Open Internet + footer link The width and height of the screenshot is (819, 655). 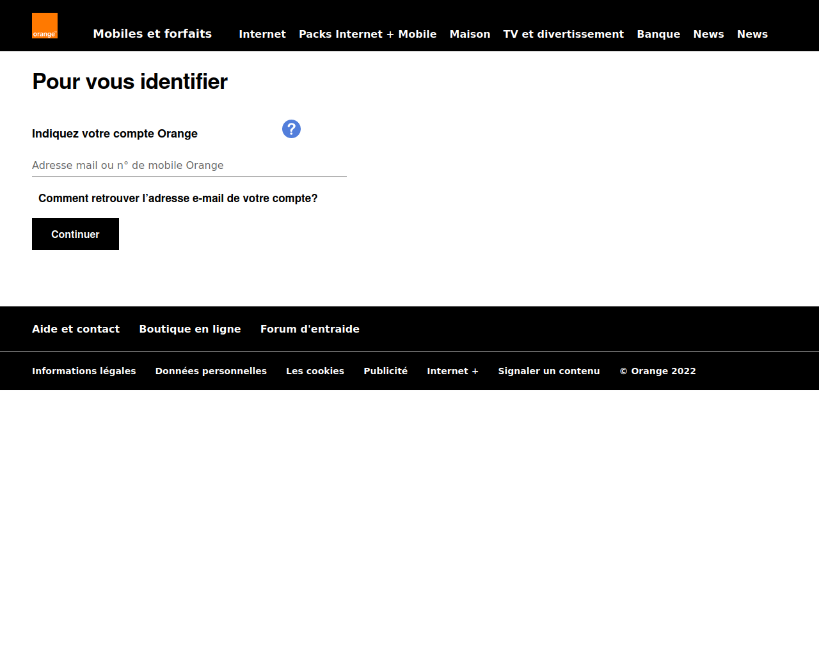pos(453,371)
